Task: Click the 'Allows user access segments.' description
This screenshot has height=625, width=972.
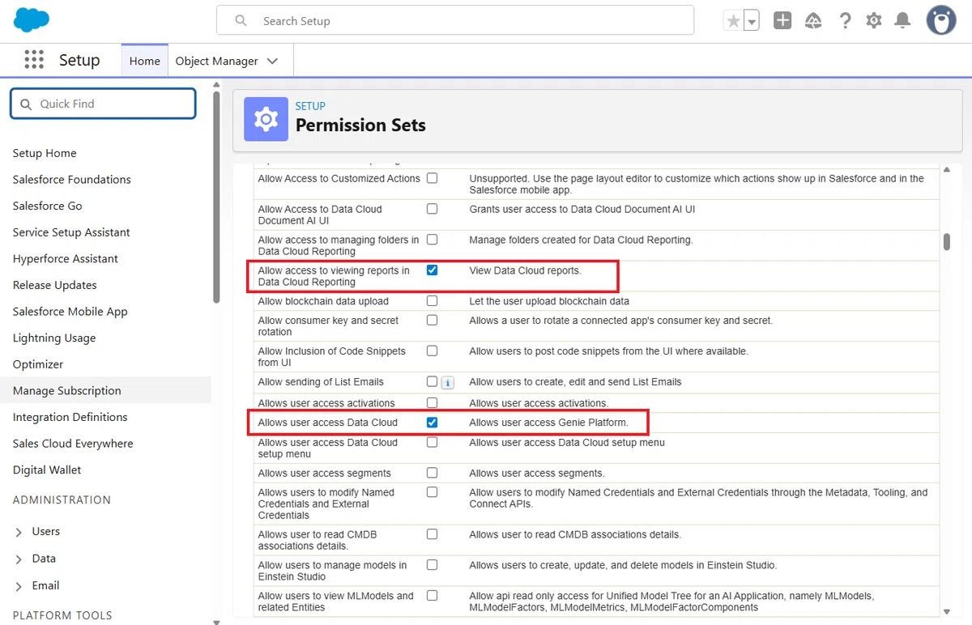Action: click(x=537, y=473)
